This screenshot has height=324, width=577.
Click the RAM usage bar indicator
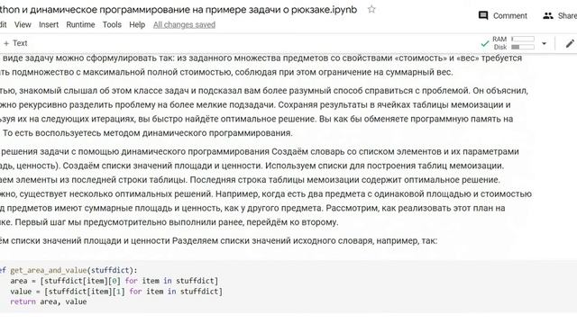(x=523, y=39)
